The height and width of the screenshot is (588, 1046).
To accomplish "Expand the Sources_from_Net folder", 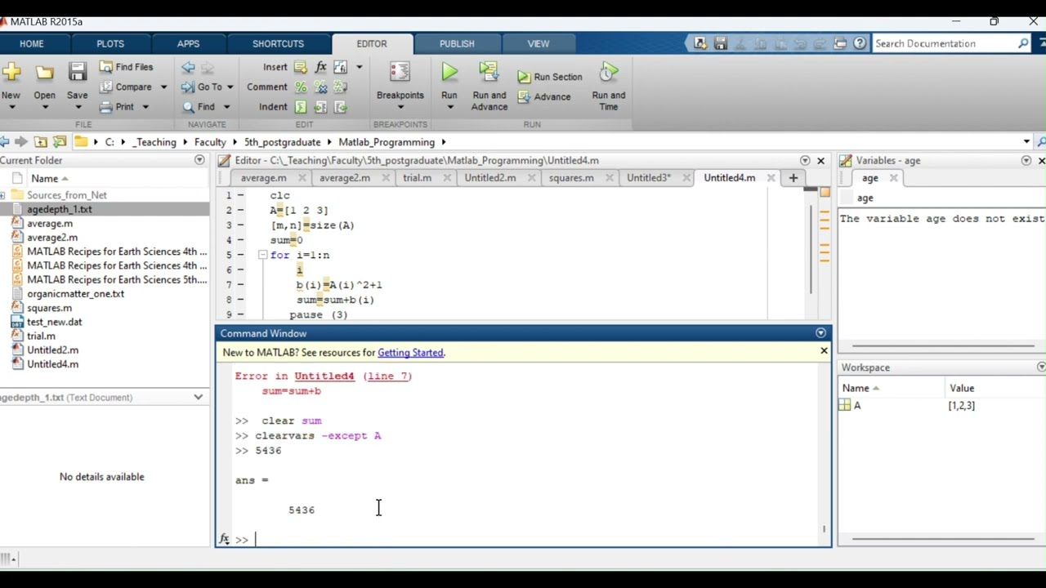I will pyautogui.click(x=3, y=195).
